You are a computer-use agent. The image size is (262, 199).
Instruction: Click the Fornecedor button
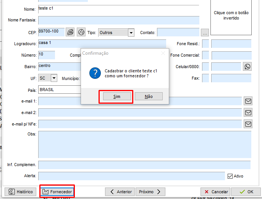(x=57, y=192)
